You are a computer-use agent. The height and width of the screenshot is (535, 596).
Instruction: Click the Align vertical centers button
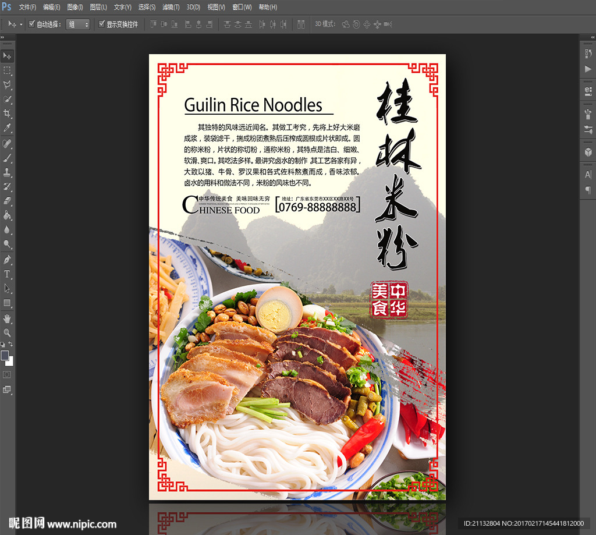pos(164,24)
